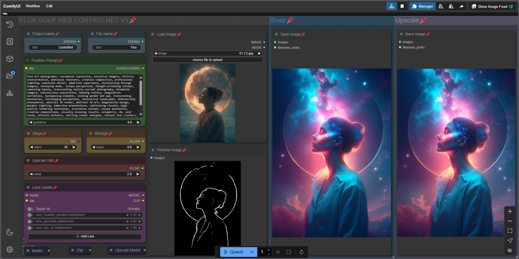Open the workflows folder icon
The image size is (519, 259).
10,76
